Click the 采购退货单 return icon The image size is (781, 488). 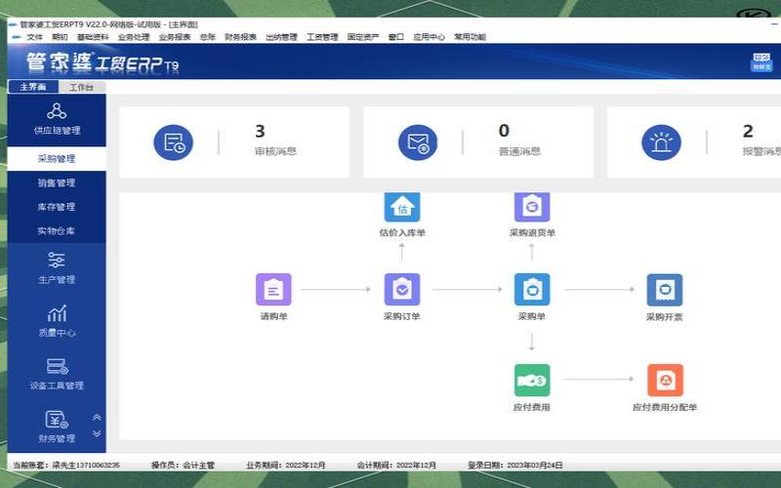tap(531, 207)
